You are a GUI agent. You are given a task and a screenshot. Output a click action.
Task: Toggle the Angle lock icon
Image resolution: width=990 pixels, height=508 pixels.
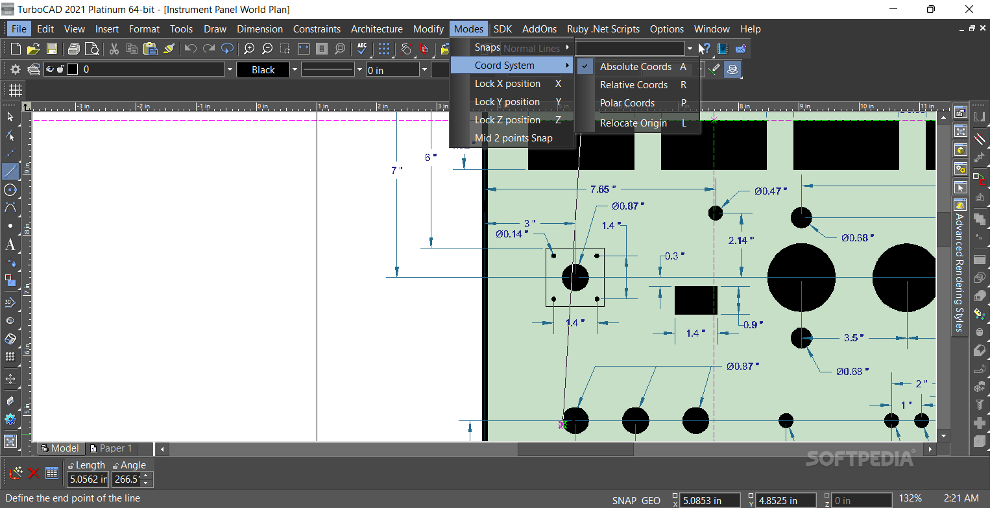click(115, 465)
